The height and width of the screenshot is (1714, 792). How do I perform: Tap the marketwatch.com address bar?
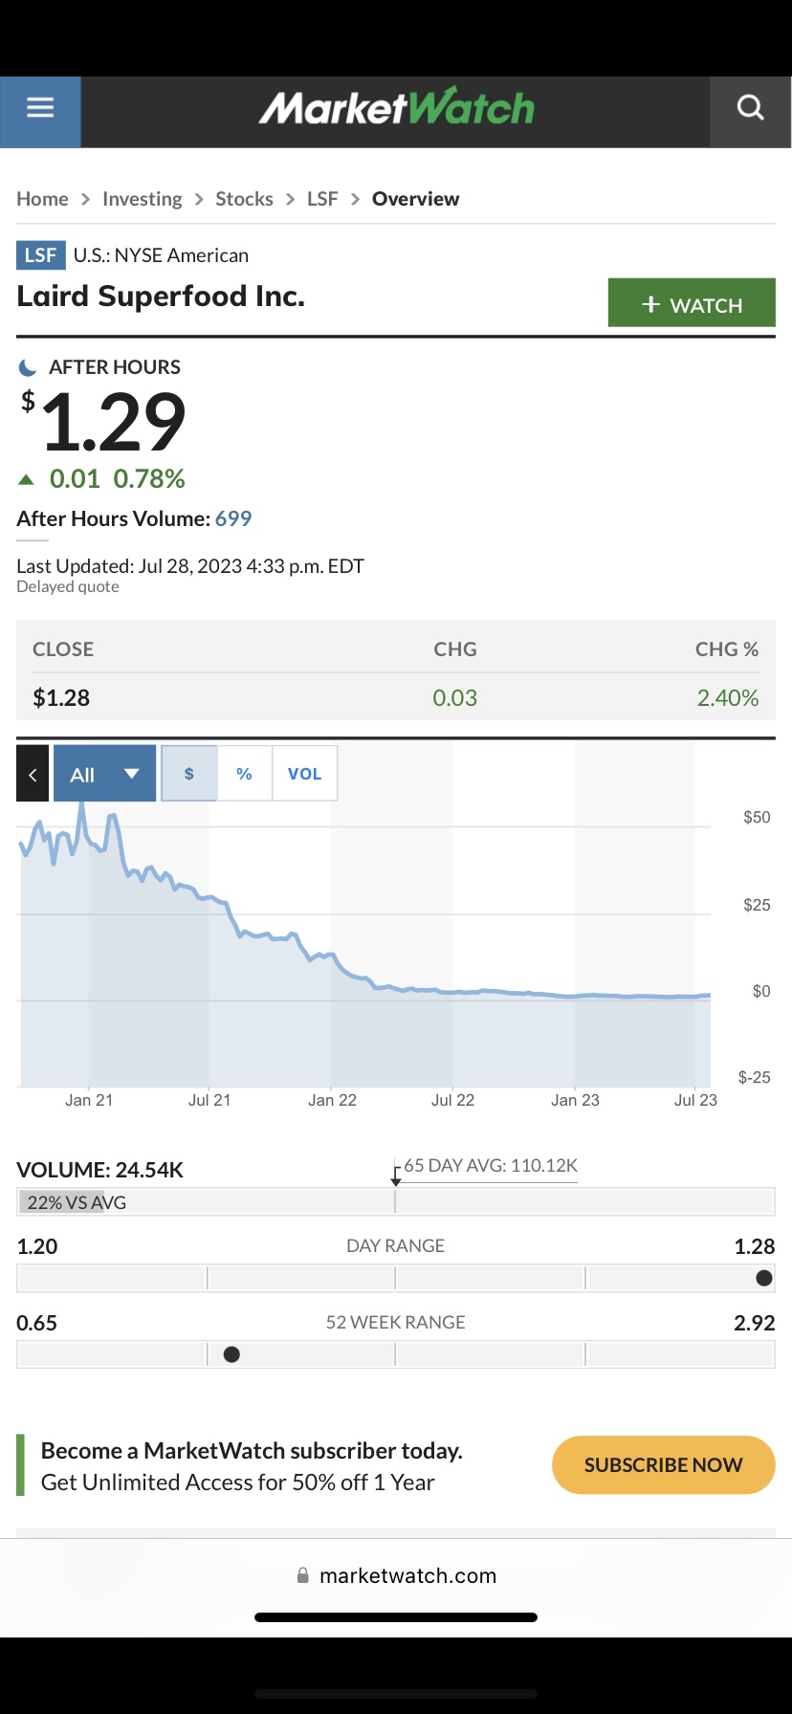pyautogui.click(x=396, y=1575)
